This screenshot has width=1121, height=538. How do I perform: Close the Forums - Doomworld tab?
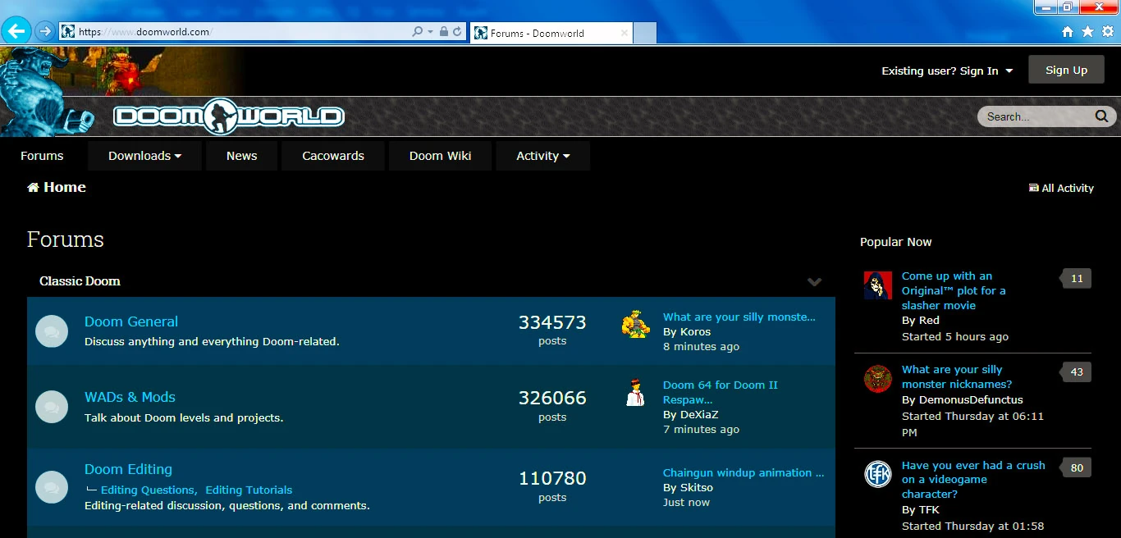(x=625, y=33)
